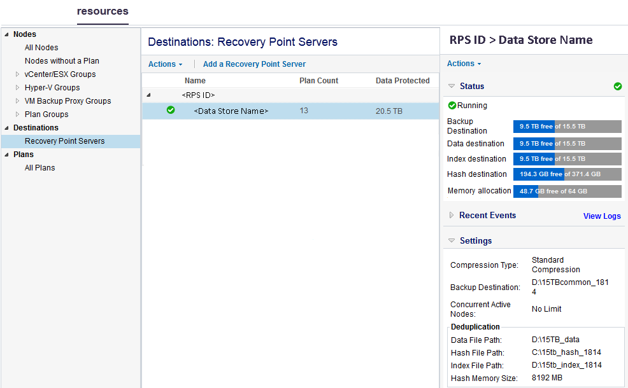Screen dimensions: 628x388
Task: Collapse the <RPS ID> server row
Action: (149, 95)
